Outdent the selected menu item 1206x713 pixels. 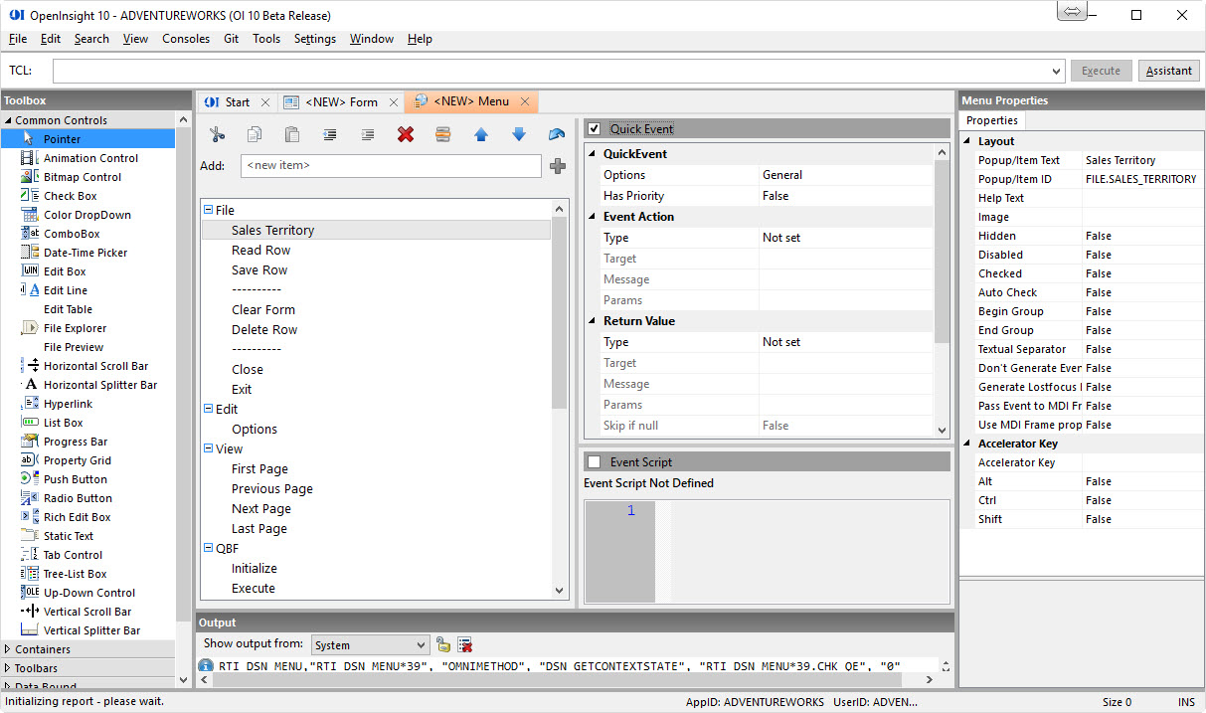(330, 134)
